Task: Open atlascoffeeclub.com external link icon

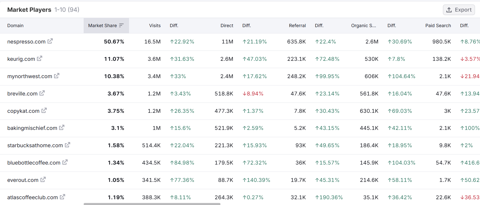Action: pos(62,197)
